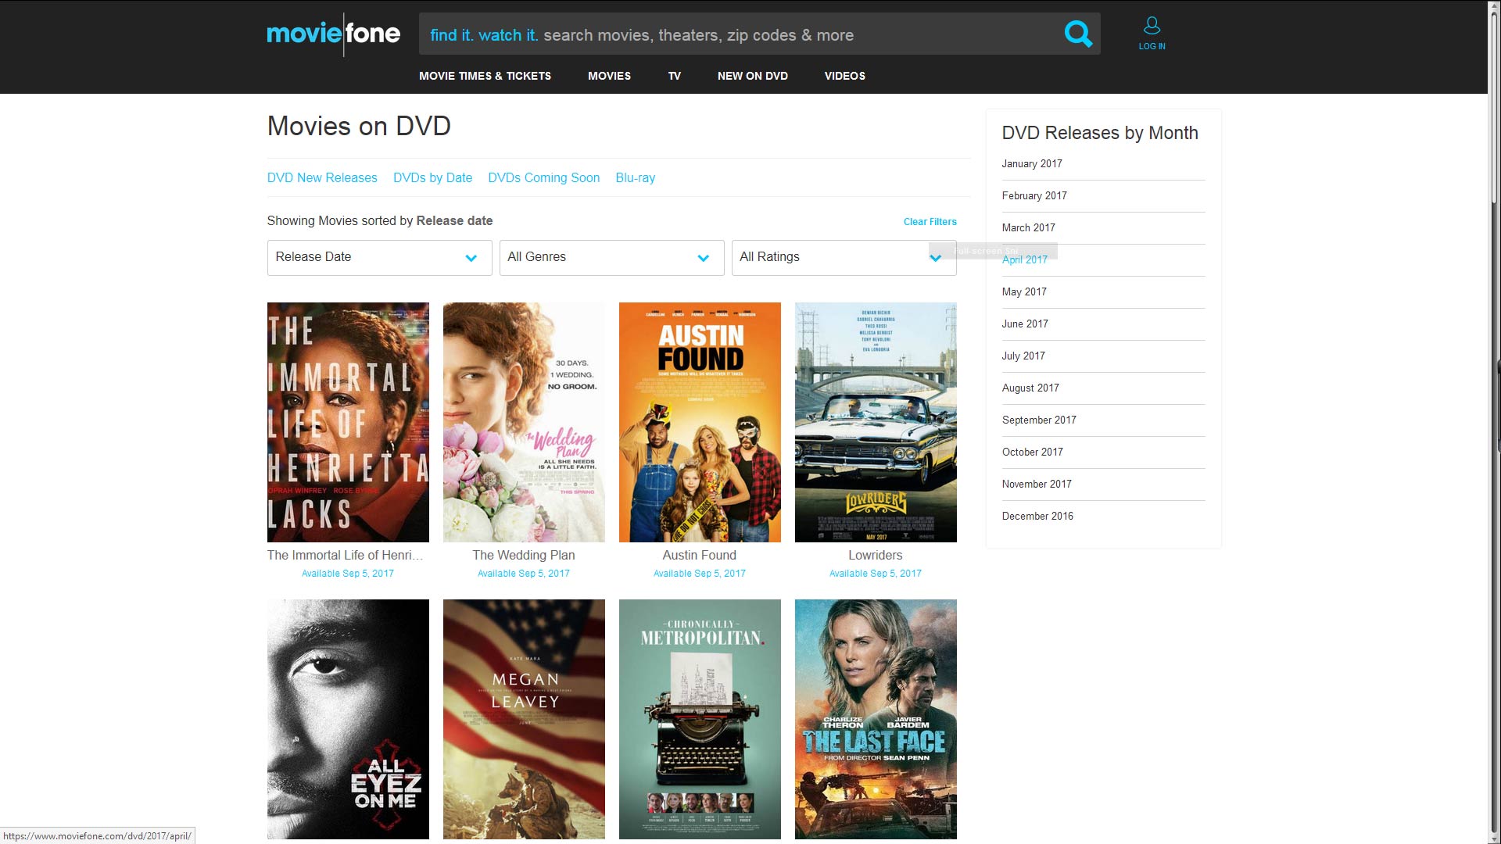Open the Lowriders poster
Image resolution: width=1501 pixels, height=844 pixels.
[876, 422]
